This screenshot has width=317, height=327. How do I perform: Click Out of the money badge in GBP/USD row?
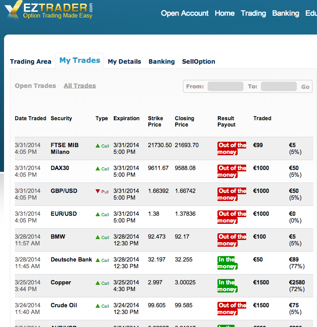[x=232, y=194]
